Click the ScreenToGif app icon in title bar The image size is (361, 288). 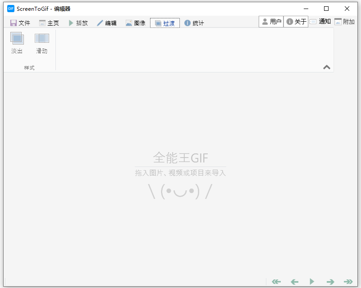[11, 9]
